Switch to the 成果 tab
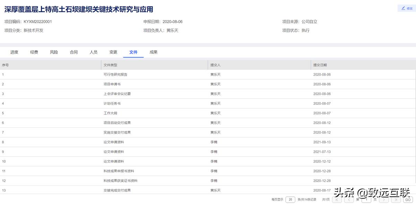The image size is (416, 204). click(x=153, y=52)
